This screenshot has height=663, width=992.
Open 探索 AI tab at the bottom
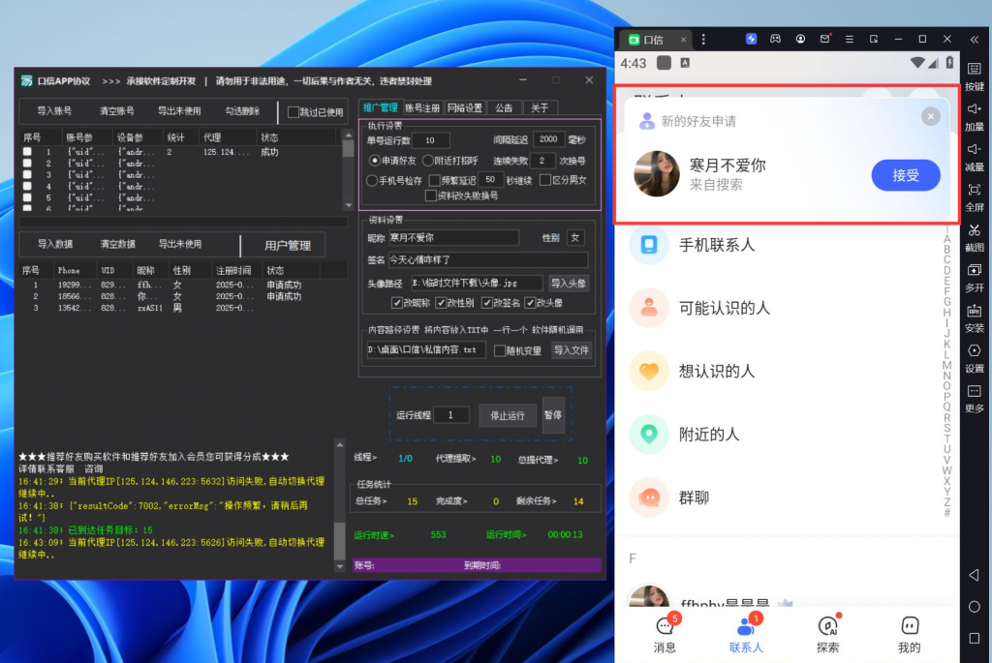pyautogui.click(x=827, y=632)
